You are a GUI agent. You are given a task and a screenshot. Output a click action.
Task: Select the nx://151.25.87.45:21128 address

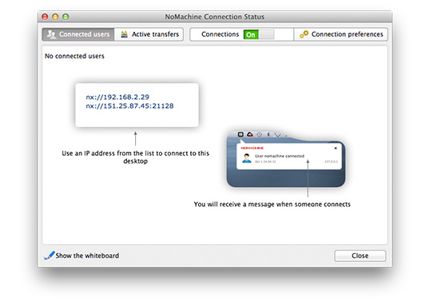pyautogui.click(x=129, y=106)
